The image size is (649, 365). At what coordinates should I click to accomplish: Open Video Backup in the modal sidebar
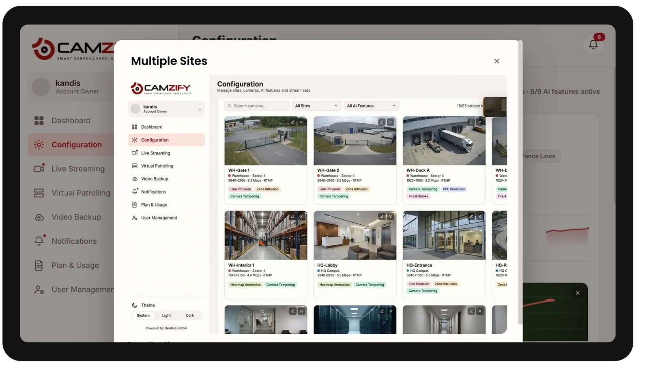[x=167, y=179]
